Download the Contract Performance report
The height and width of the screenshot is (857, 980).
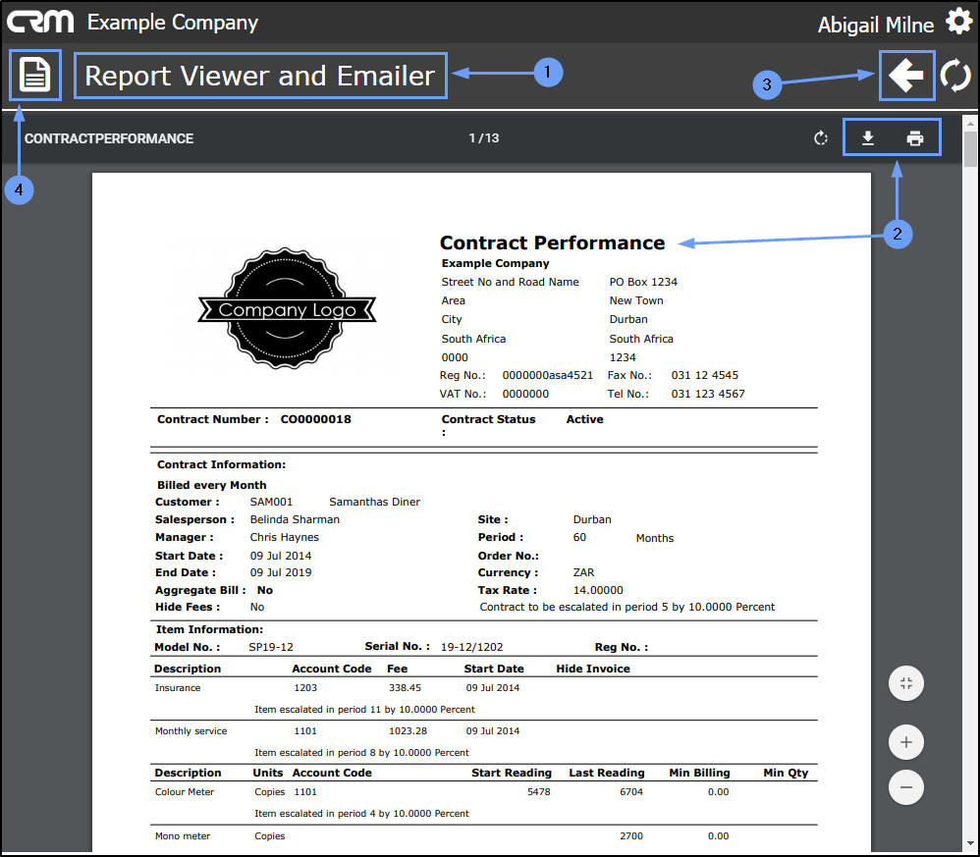tap(868, 138)
